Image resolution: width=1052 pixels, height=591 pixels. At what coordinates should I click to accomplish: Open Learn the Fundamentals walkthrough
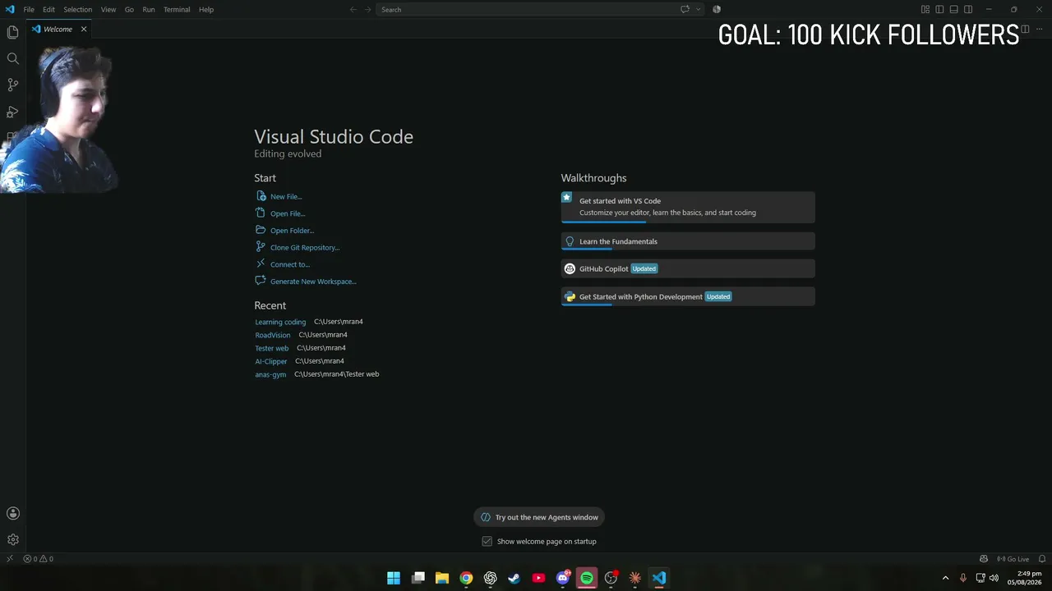click(x=688, y=241)
